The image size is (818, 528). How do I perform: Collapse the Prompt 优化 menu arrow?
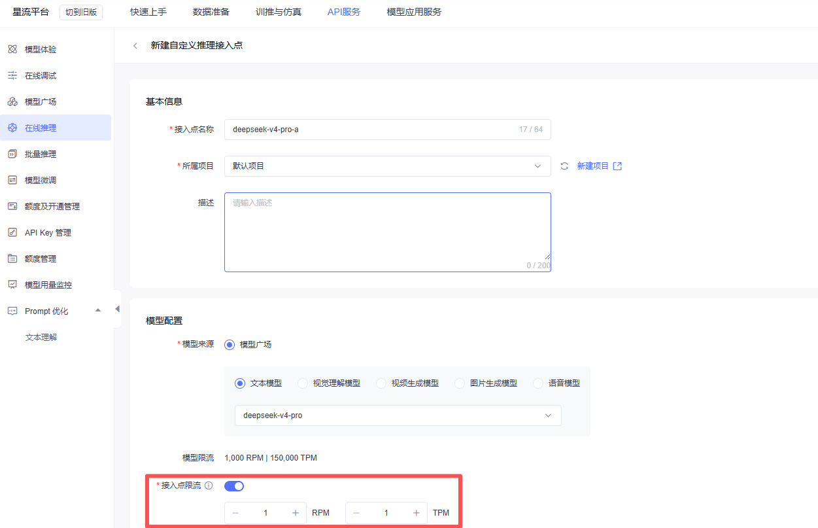point(98,310)
